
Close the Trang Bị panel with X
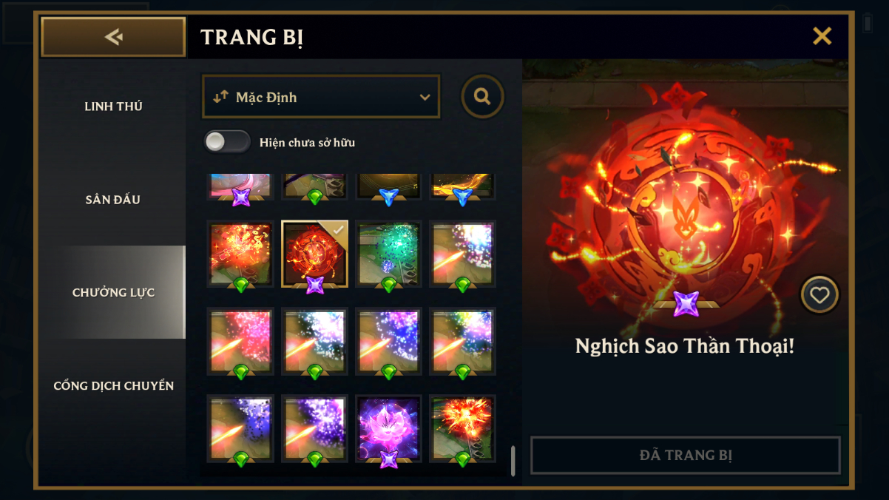(822, 36)
